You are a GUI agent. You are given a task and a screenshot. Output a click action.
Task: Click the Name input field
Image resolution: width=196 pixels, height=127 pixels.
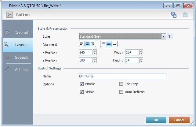point(122,76)
